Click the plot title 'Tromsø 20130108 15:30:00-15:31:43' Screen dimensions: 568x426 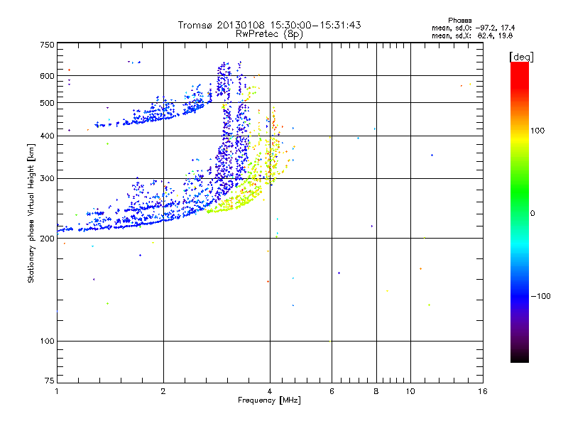coord(269,25)
